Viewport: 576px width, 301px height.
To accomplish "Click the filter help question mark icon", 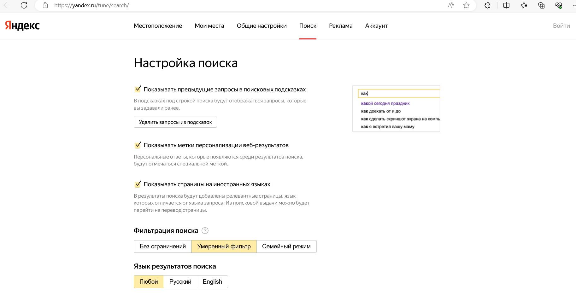I will click(x=205, y=231).
